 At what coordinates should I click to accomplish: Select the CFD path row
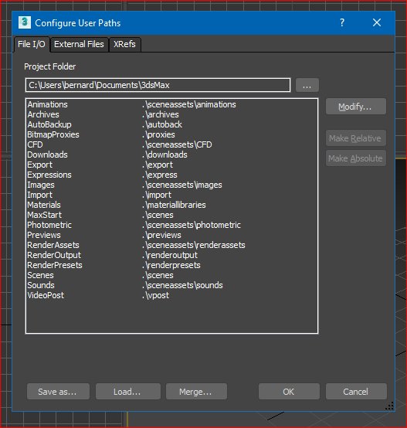(x=172, y=144)
